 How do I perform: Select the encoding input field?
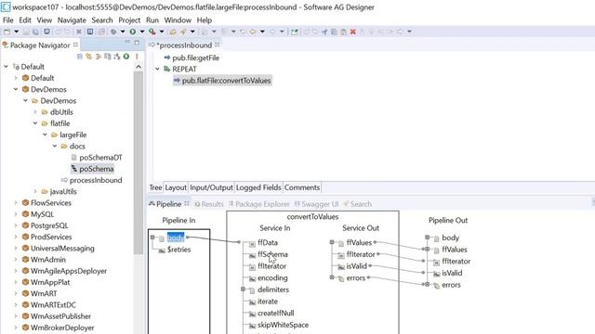(272, 278)
